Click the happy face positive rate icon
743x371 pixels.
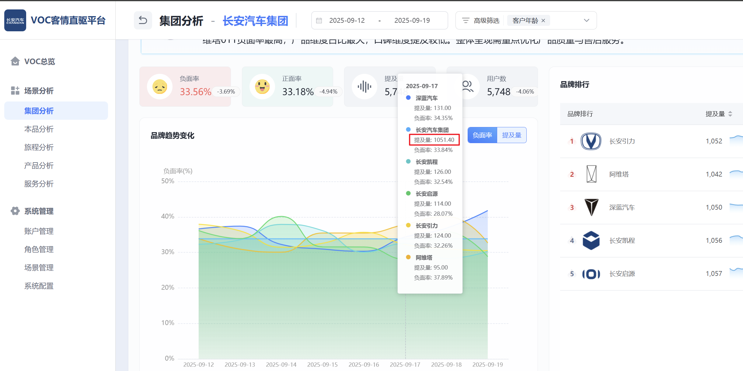pos(262,87)
